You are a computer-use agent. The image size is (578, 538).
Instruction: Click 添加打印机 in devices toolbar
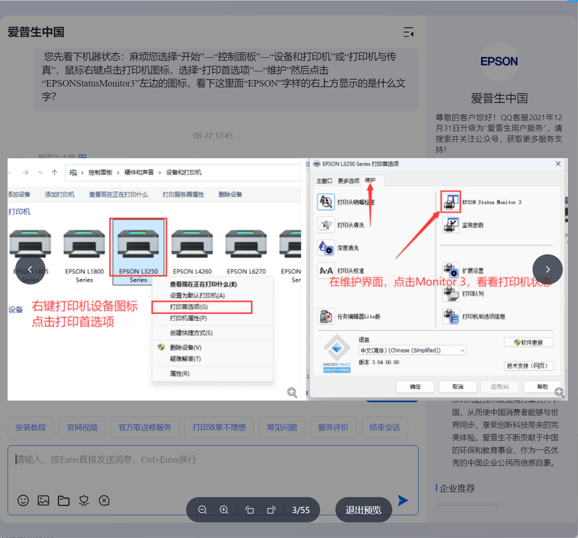pyautogui.click(x=60, y=195)
